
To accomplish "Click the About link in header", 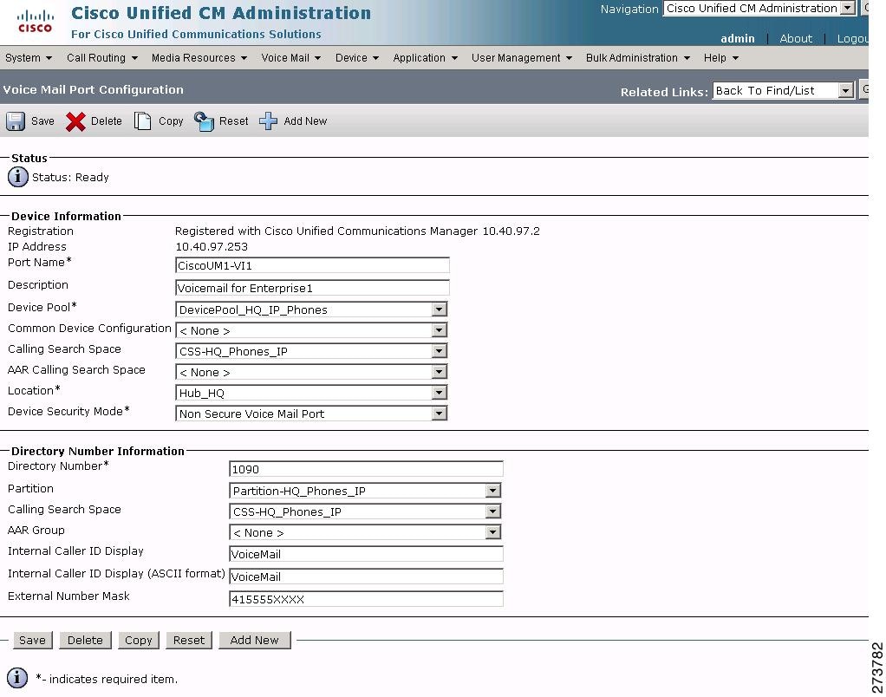I will pyautogui.click(x=796, y=38).
